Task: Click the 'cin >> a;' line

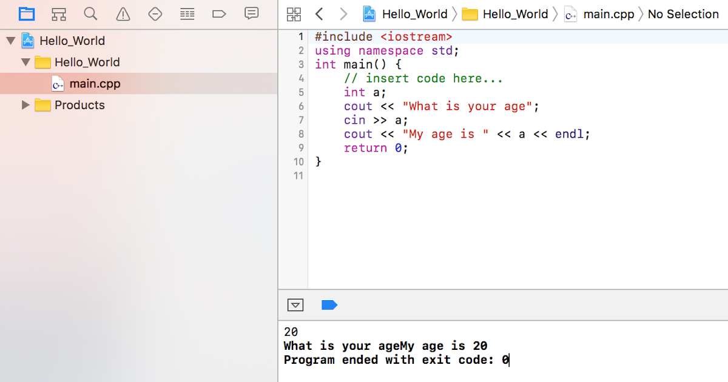Action: pos(376,121)
